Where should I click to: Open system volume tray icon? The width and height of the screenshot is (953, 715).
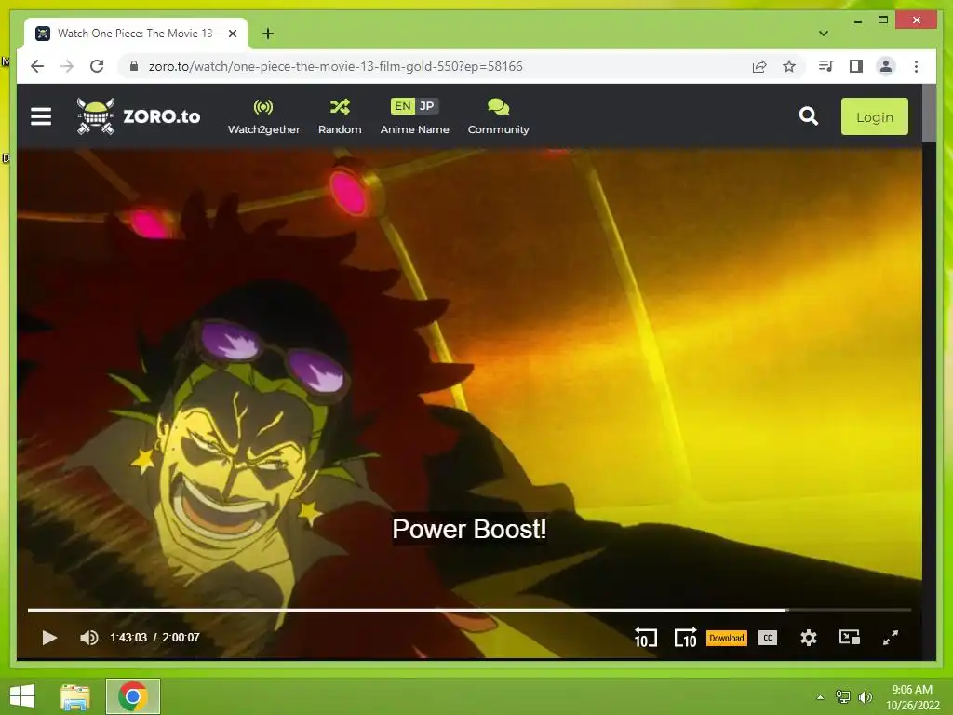[865, 696]
